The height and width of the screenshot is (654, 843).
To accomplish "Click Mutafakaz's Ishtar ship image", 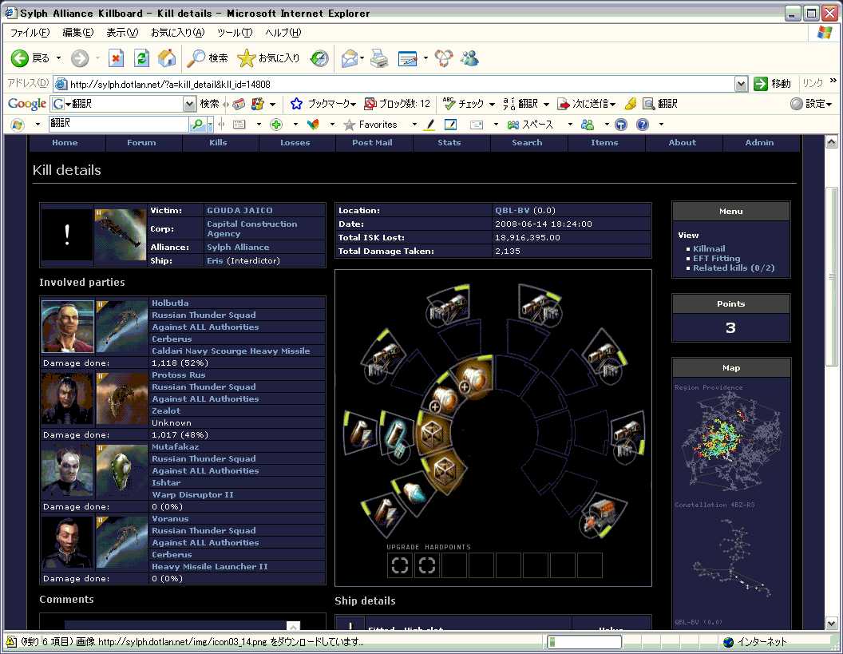I will tap(121, 470).
